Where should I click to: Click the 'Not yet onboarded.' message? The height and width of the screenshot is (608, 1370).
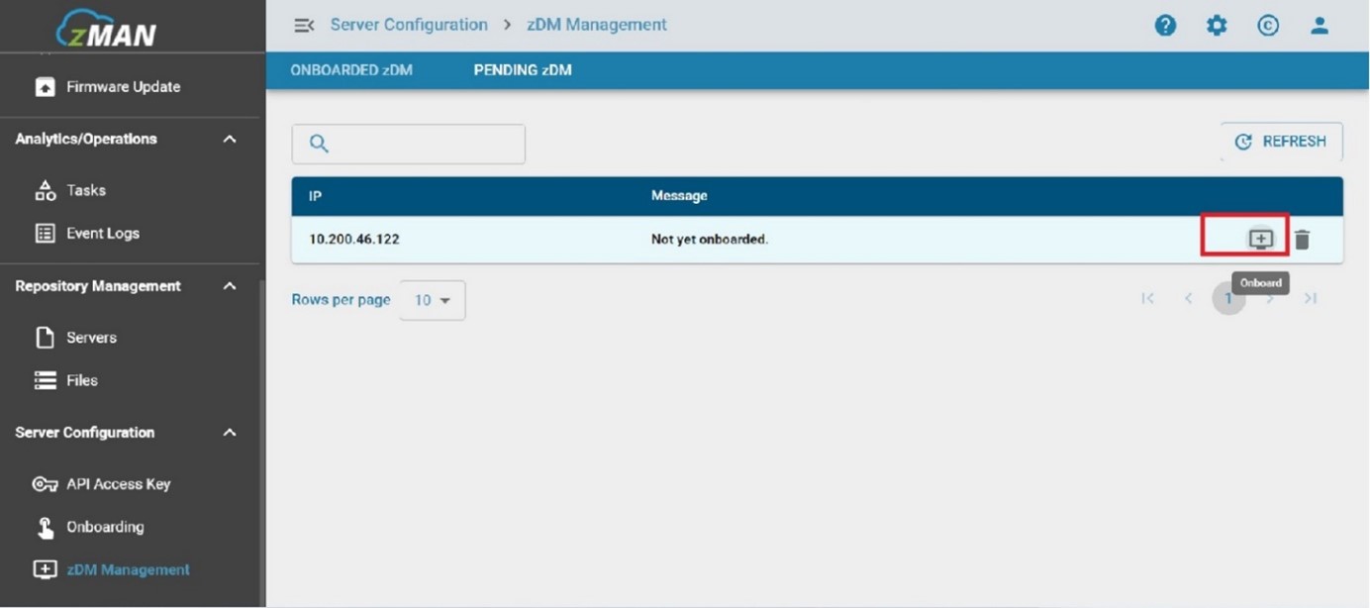710,240
